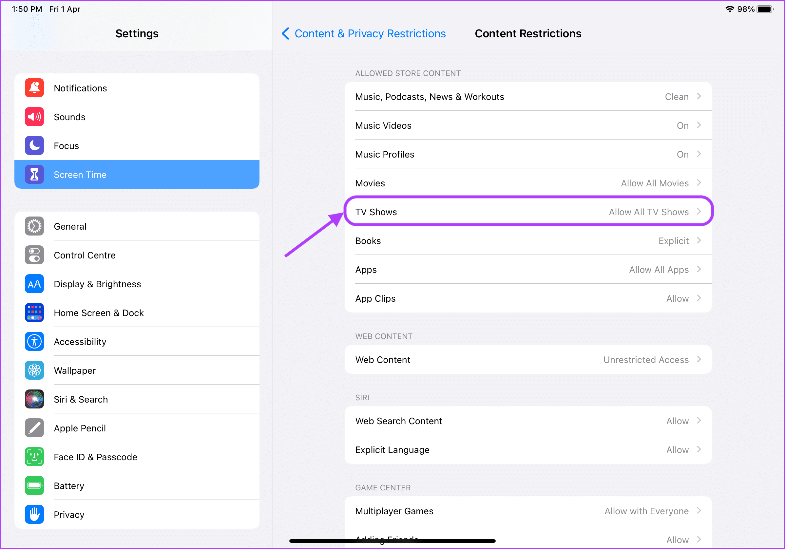Image resolution: width=785 pixels, height=549 pixels.
Task: Open the Notifications settings icon
Action: point(34,88)
